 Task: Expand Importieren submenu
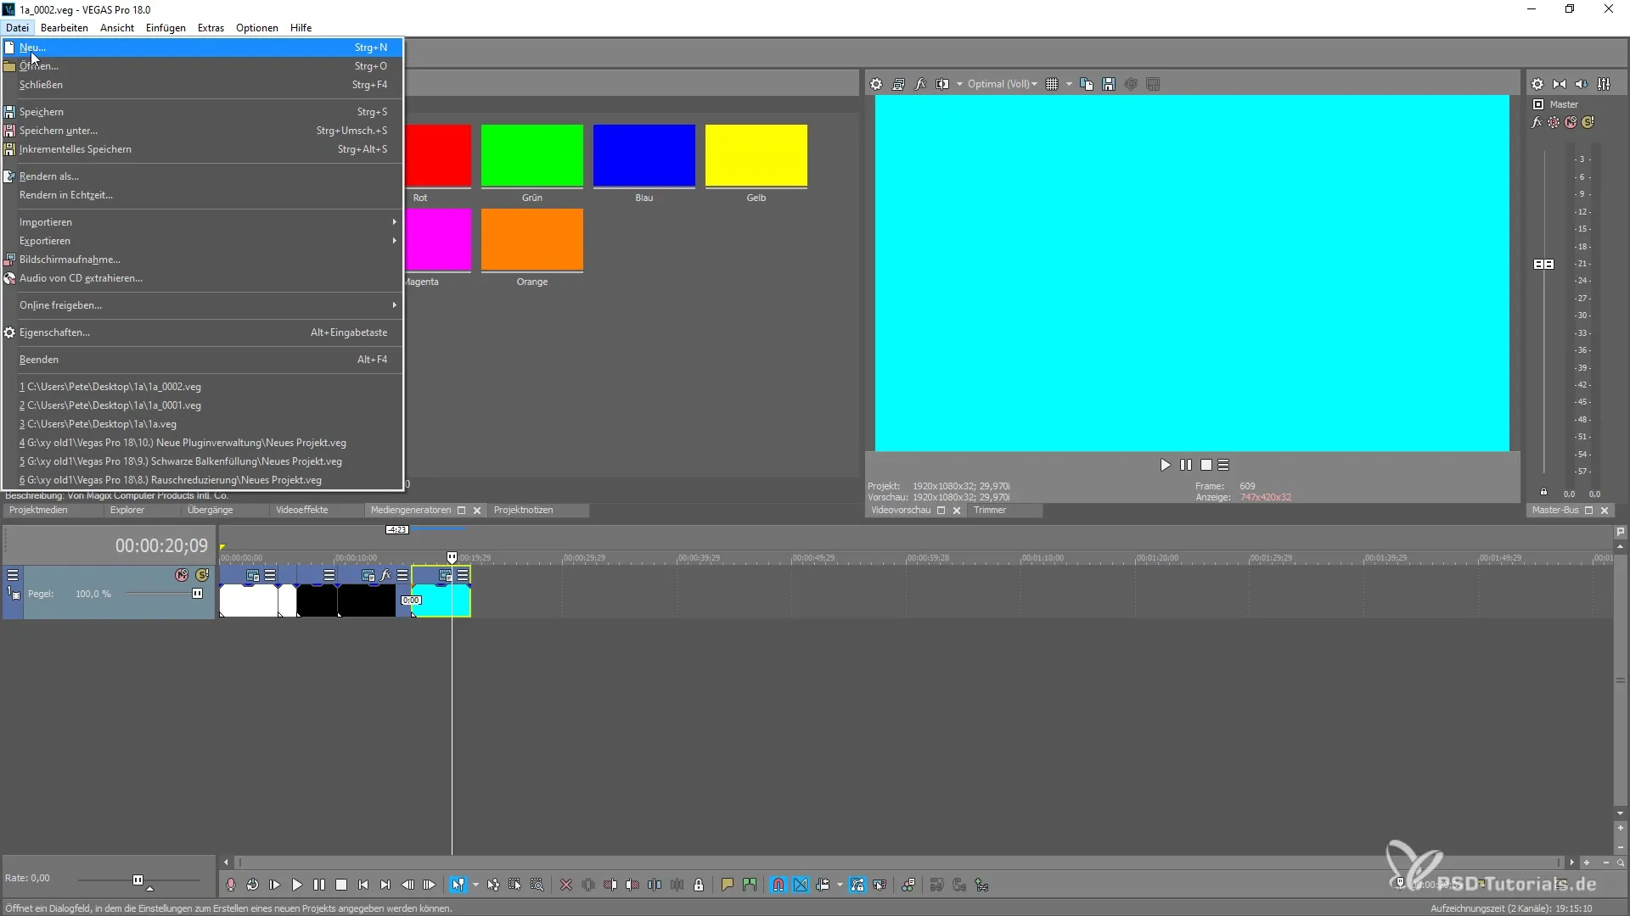click(x=203, y=222)
